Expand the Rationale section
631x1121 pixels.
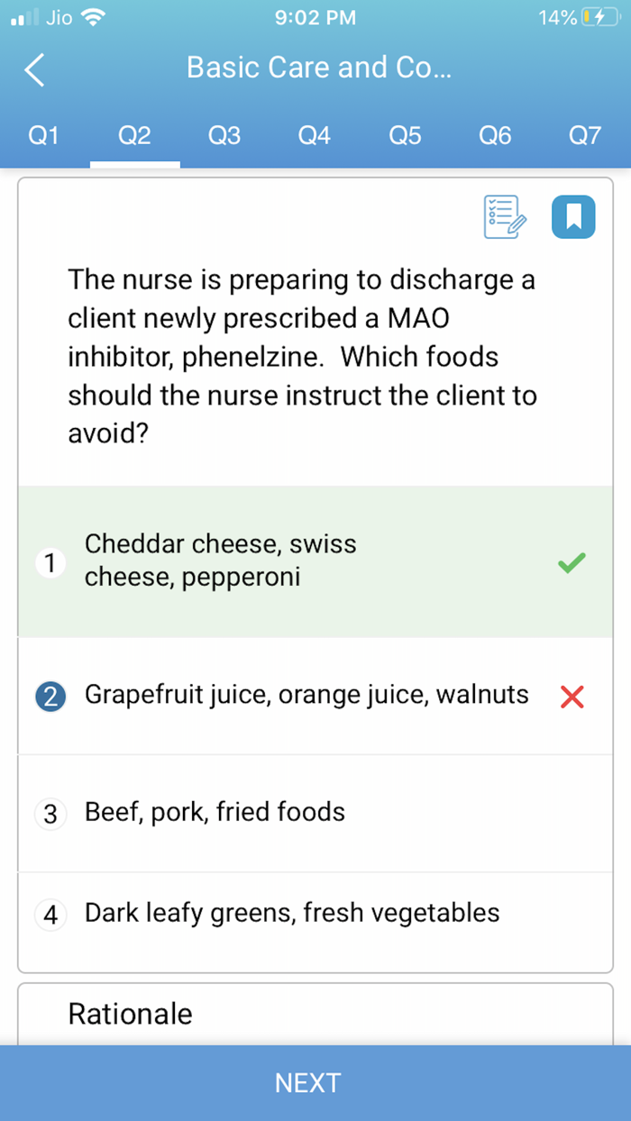(130, 1014)
